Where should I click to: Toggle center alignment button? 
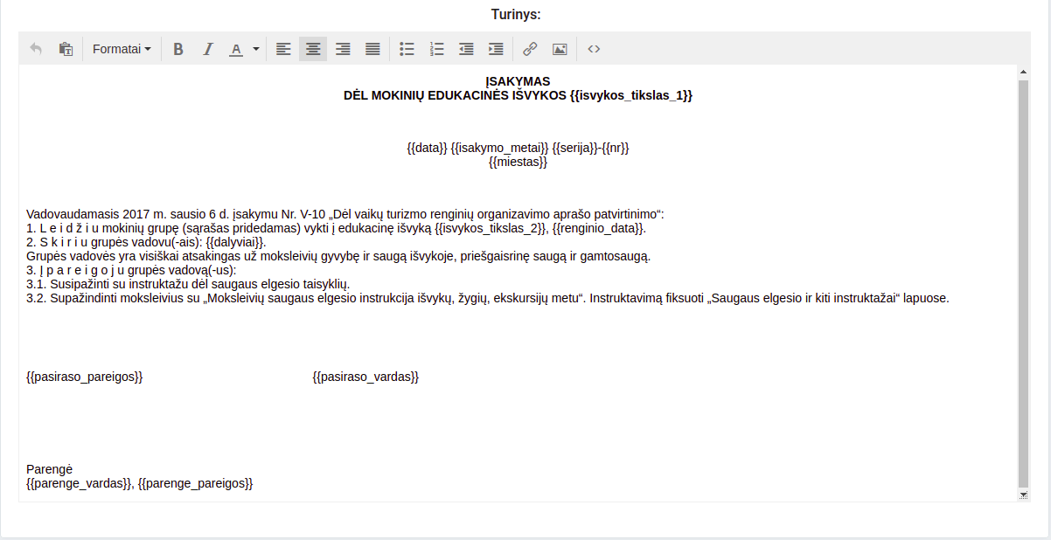(x=313, y=49)
